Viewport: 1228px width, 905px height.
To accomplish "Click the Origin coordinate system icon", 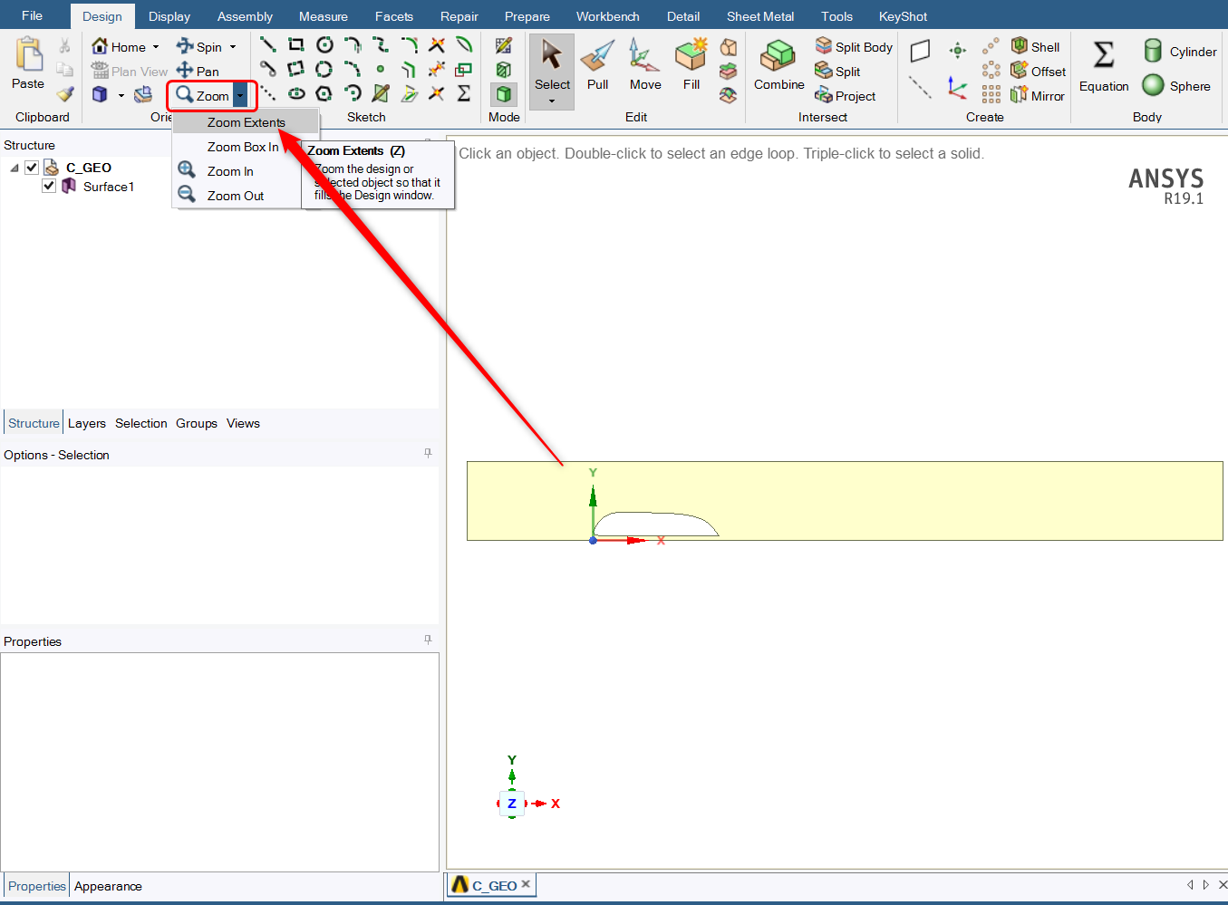I will coord(958,87).
